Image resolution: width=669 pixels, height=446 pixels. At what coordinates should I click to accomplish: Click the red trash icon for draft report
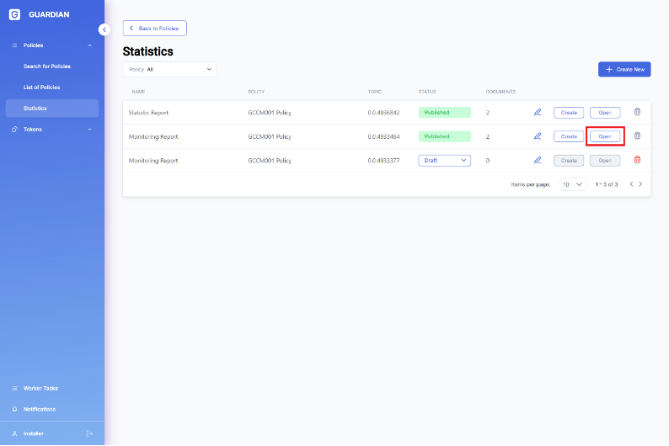[x=637, y=160]
